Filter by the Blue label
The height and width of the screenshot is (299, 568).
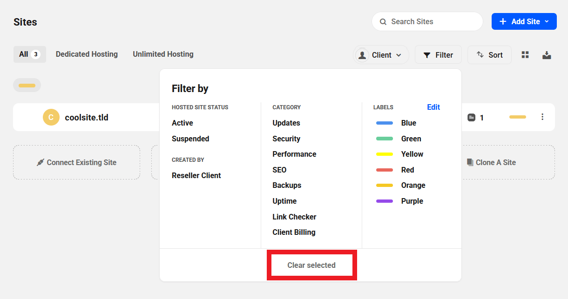pyautogui.click(x=396, y=123)
